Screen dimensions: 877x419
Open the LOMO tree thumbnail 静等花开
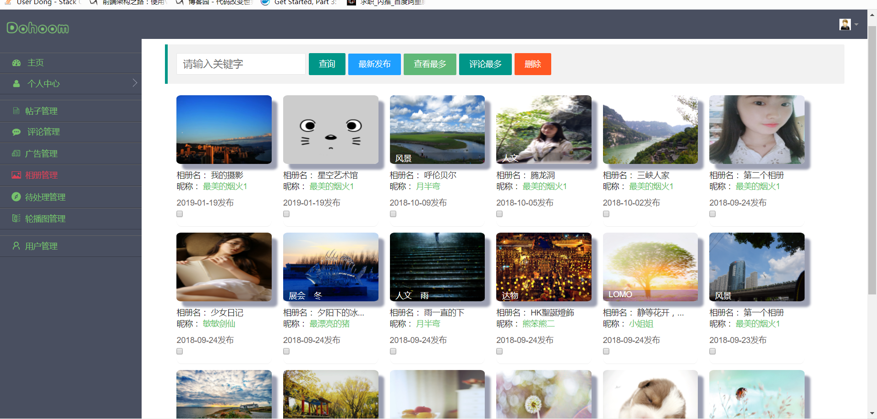pyautogui.click(x=650, y=267)
